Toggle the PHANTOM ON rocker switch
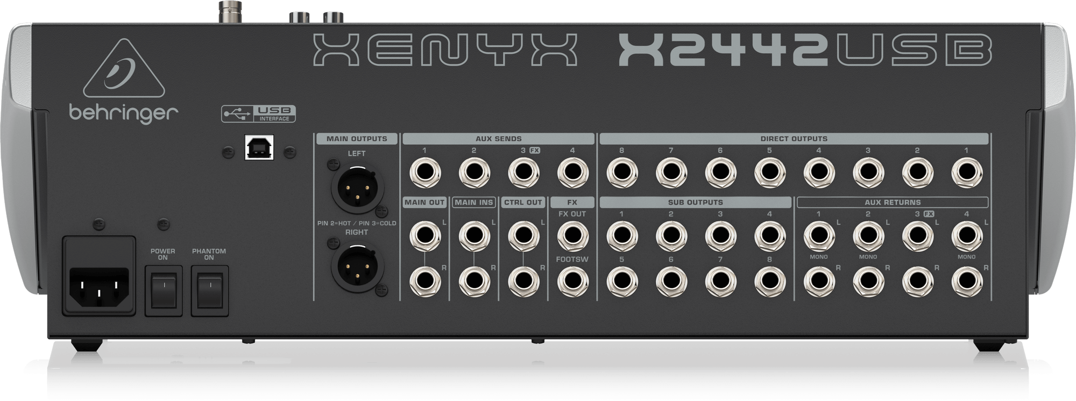The width and height of the screenshot is (1076, 401). coord(209,291)
